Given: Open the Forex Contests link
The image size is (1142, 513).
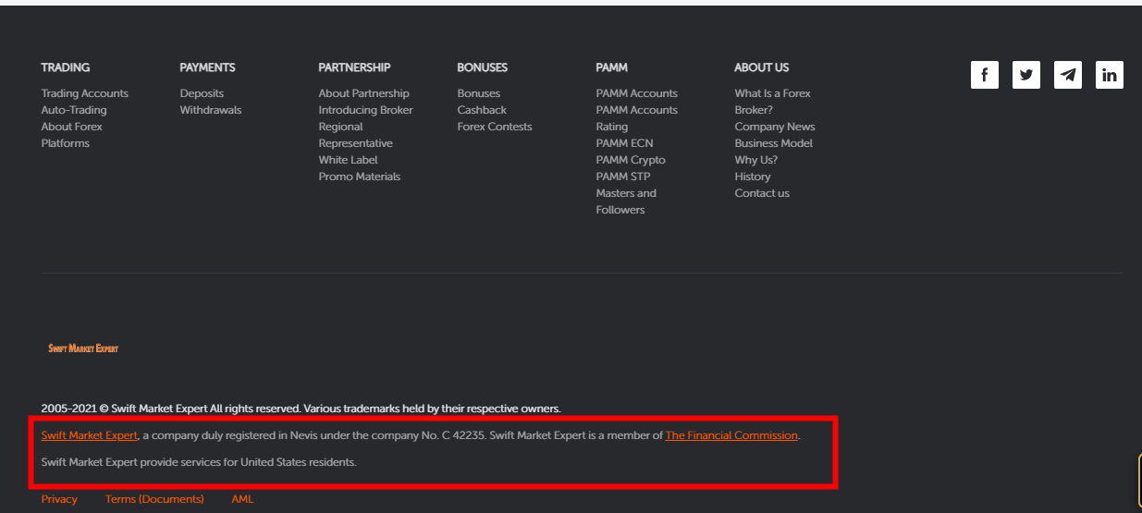Looking at the screenshot, I should (494, 127).
